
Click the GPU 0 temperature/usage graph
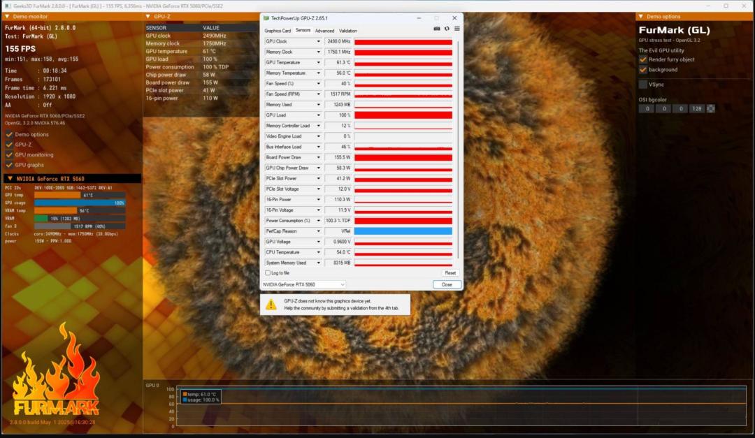pos(461,407)
